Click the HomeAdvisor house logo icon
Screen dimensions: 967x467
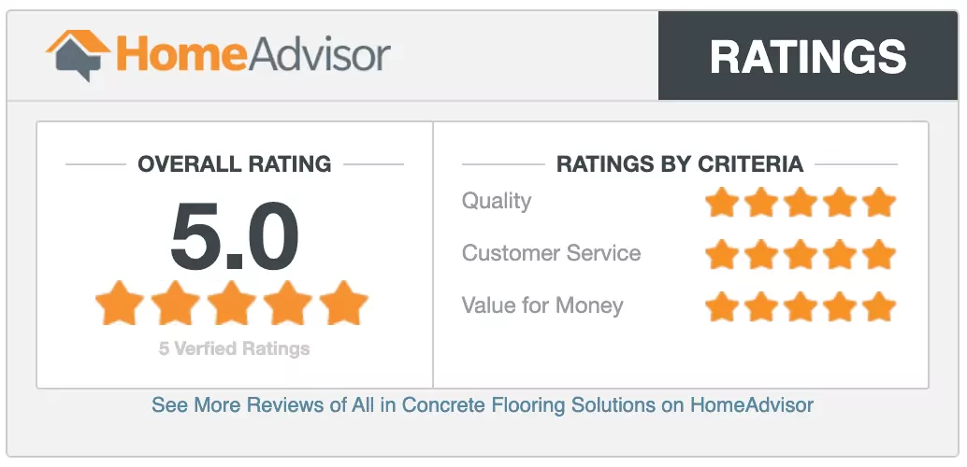(78, 54)
